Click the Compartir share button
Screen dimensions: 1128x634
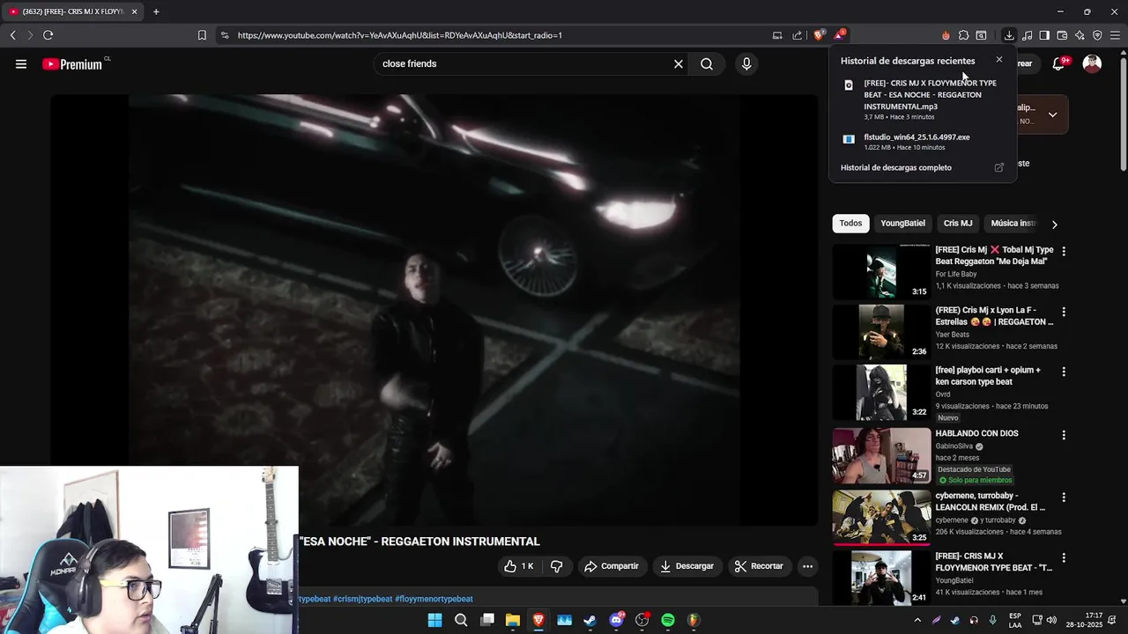pyautogui.click(x=611, y=566)
